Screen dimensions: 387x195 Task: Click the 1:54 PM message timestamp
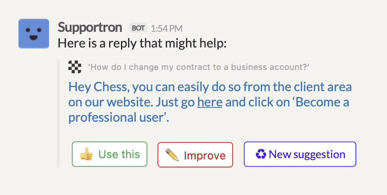click(167, 28)
